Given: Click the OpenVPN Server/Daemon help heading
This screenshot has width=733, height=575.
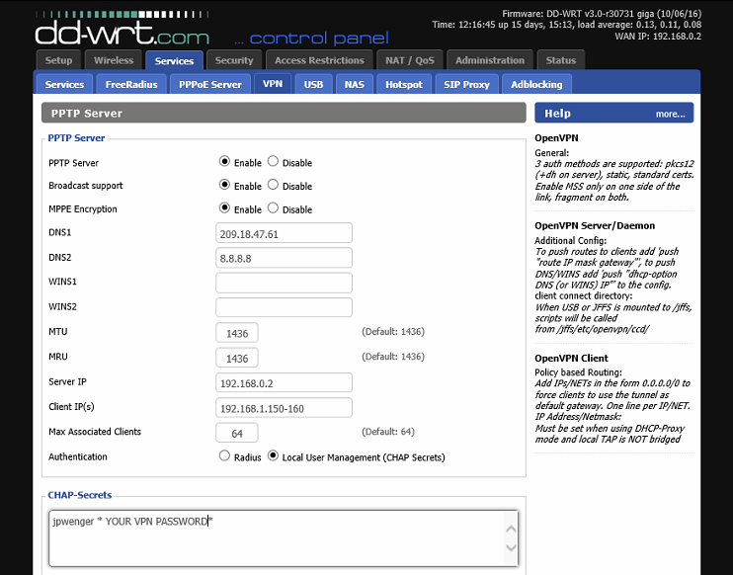Looking at the screenshot, I should [595, 226].
